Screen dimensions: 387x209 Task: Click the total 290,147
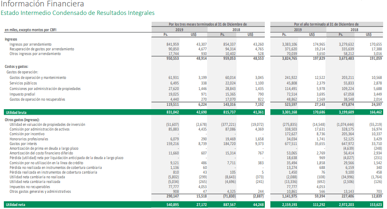(x=173, y=197)
